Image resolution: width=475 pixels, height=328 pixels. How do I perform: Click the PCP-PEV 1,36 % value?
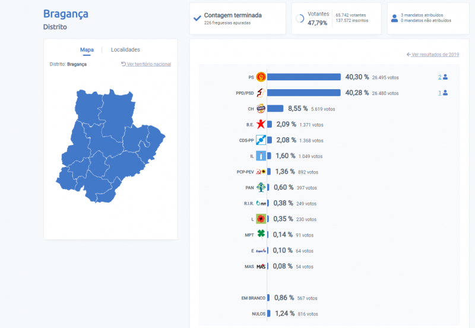(285, 172)
